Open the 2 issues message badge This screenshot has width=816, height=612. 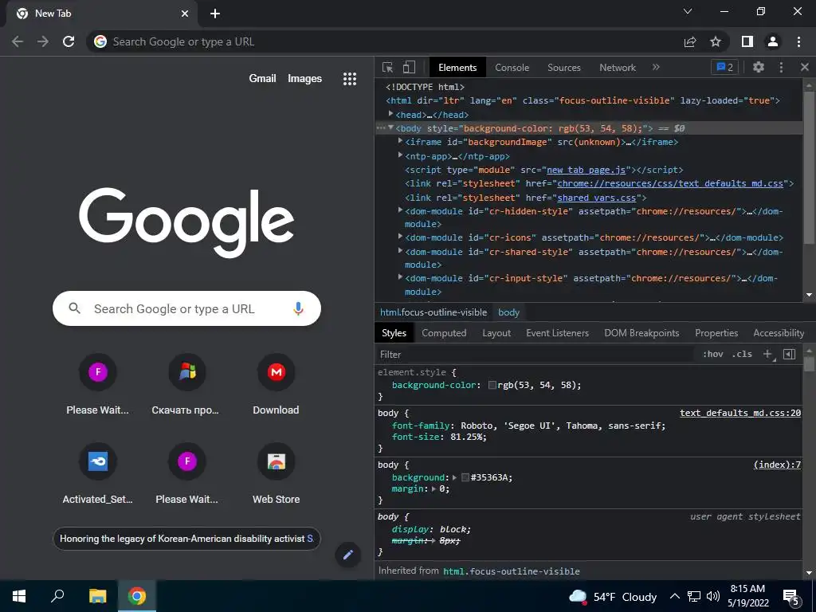coord(724,67)
